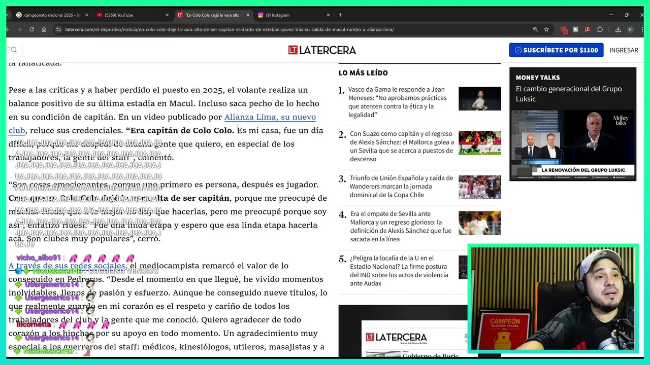
Task: Open browser Downloads
Action: pyautogui.click(x=618, y=29)
